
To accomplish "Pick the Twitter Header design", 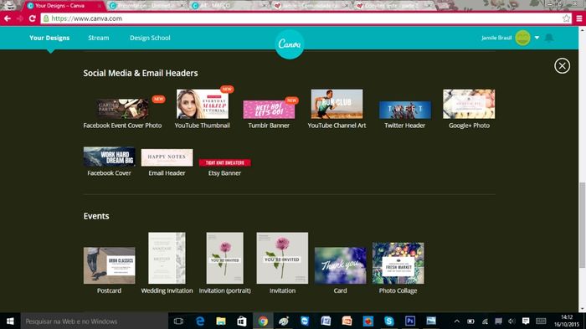I will 404,110.
